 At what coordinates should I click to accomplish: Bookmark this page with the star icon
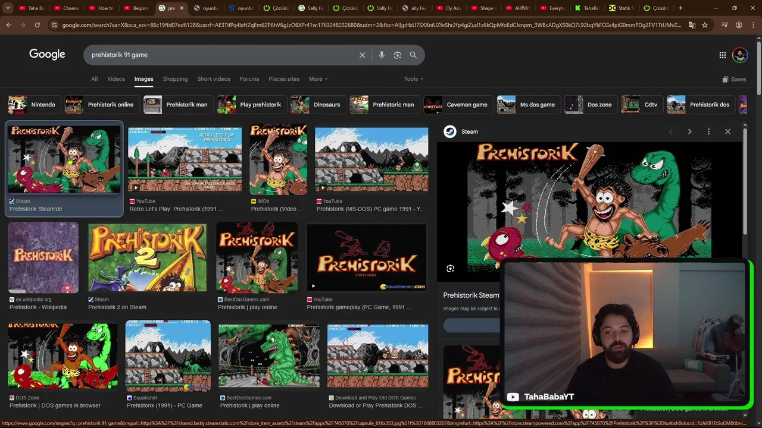705,25
